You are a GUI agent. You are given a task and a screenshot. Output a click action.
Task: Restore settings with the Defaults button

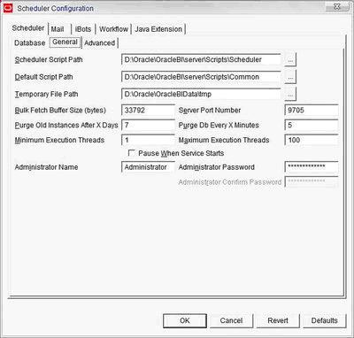pos(325,320)
